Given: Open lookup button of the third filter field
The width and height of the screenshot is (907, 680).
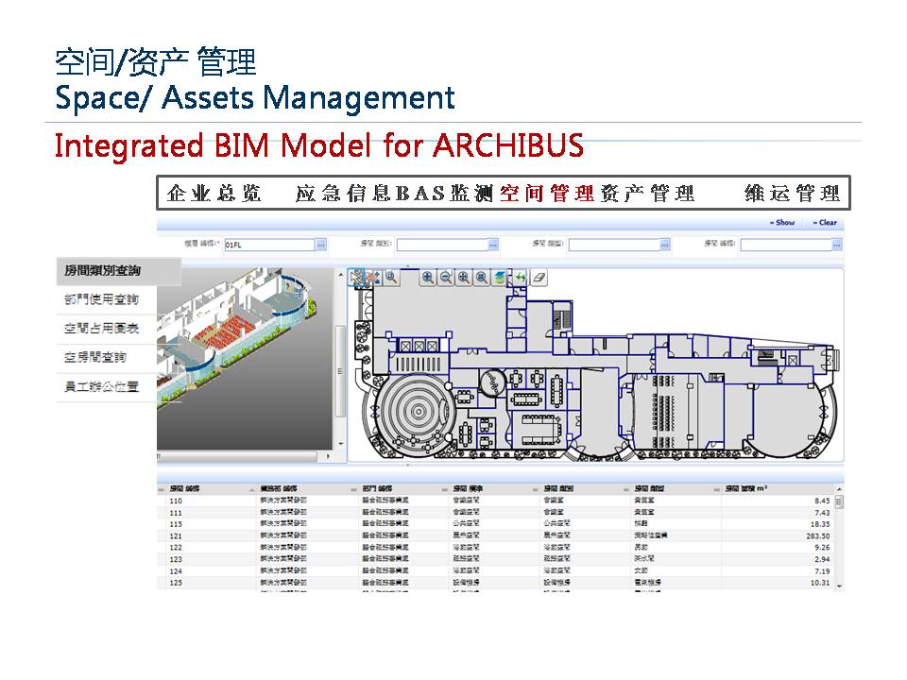Looking at the screenshot, I should pos(664,246).
